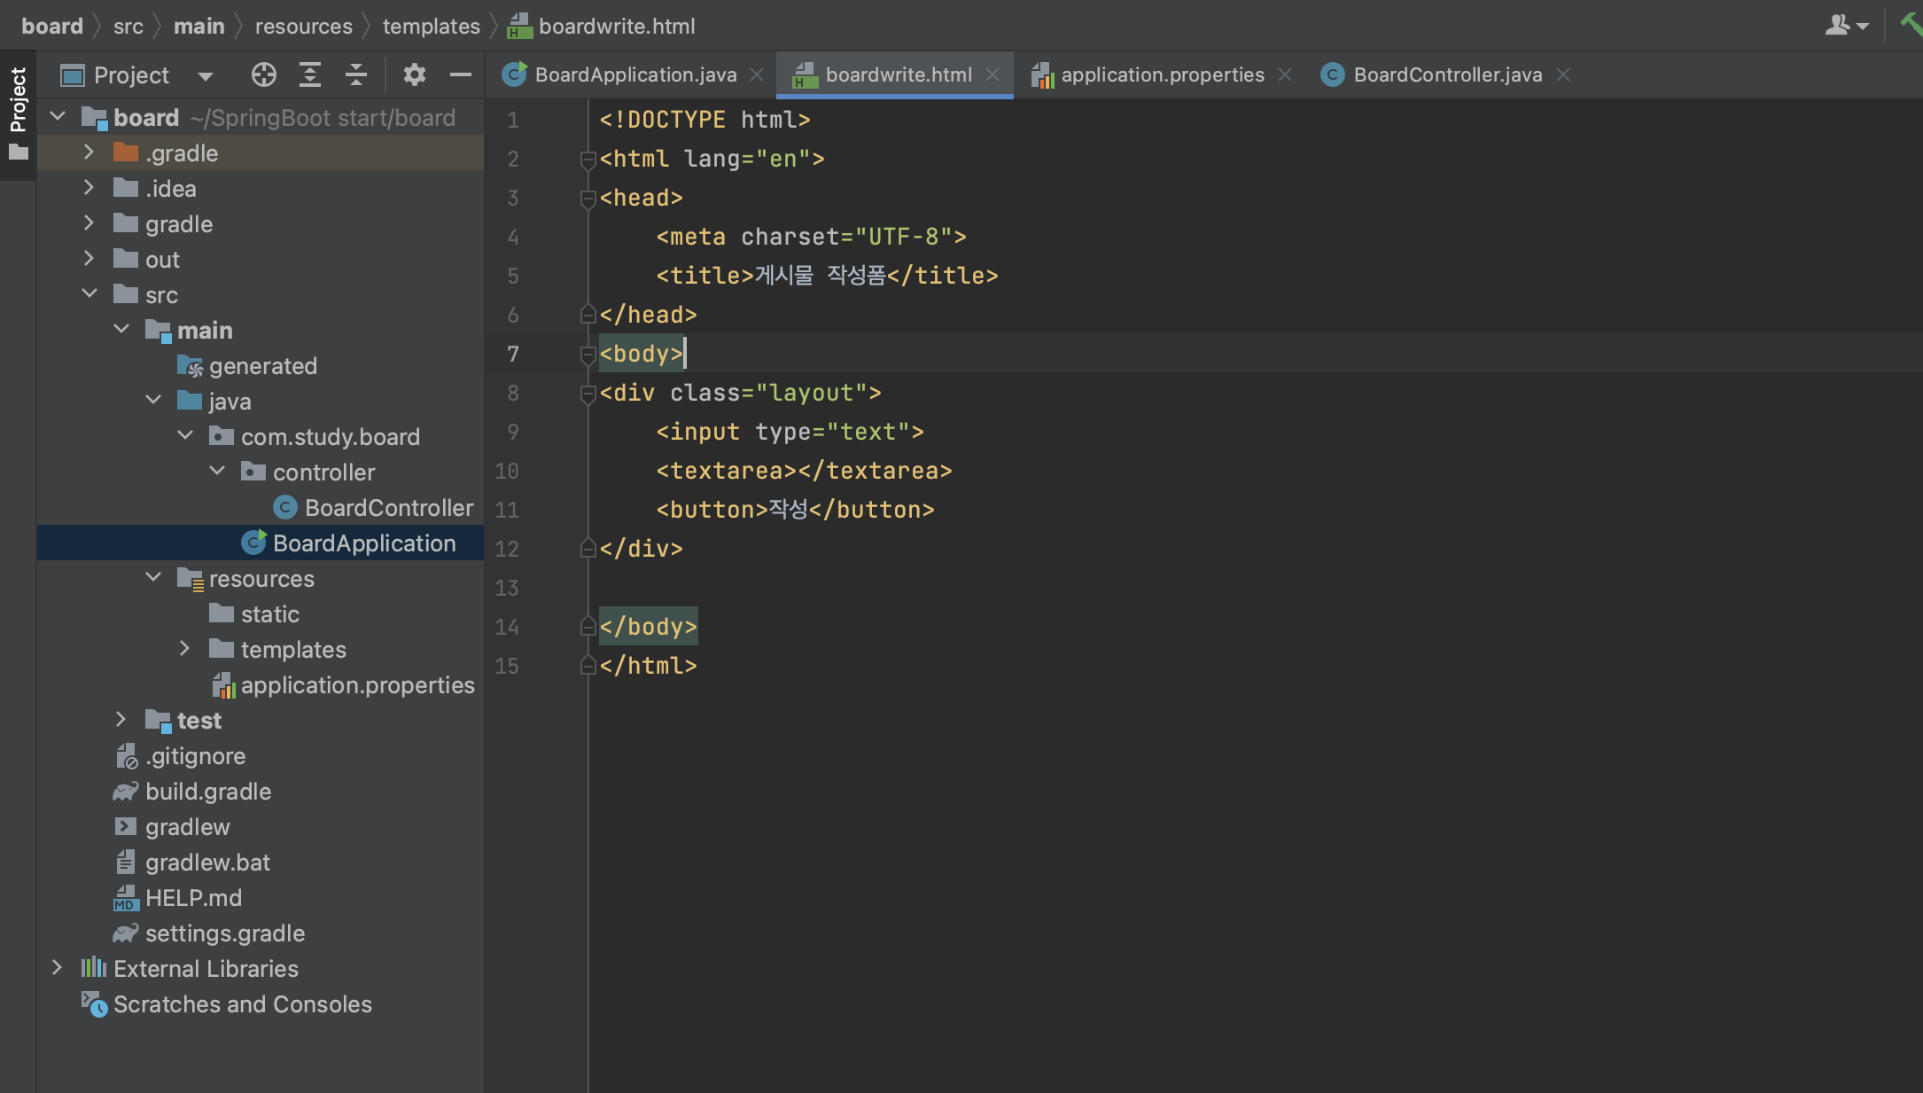Open build.gradle file in tree
1923x1093 pixels.
(207, 792)
